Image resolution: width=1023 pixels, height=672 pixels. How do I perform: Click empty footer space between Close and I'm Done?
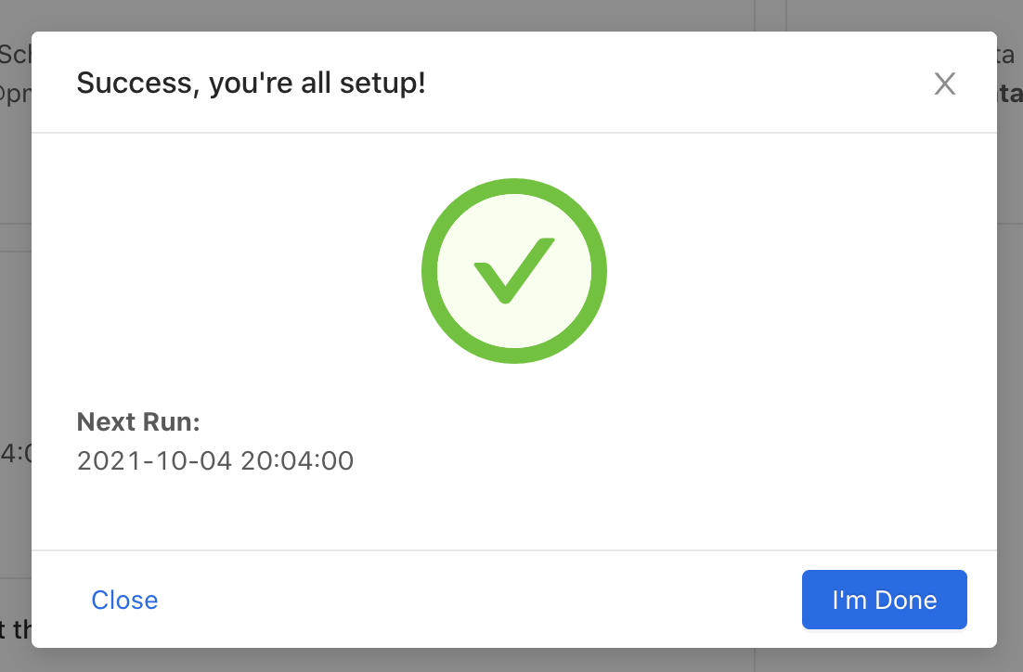tap(464, 600)
